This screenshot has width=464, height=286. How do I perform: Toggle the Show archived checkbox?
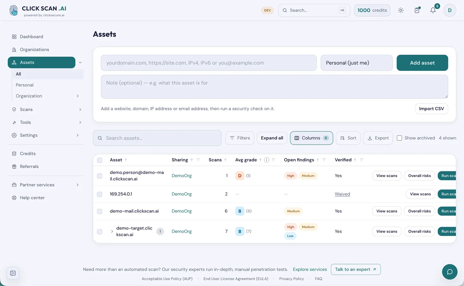399,138
